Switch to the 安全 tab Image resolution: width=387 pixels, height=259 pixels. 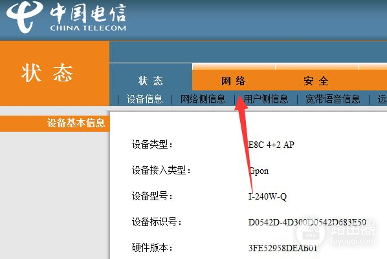tap(316, 81)
